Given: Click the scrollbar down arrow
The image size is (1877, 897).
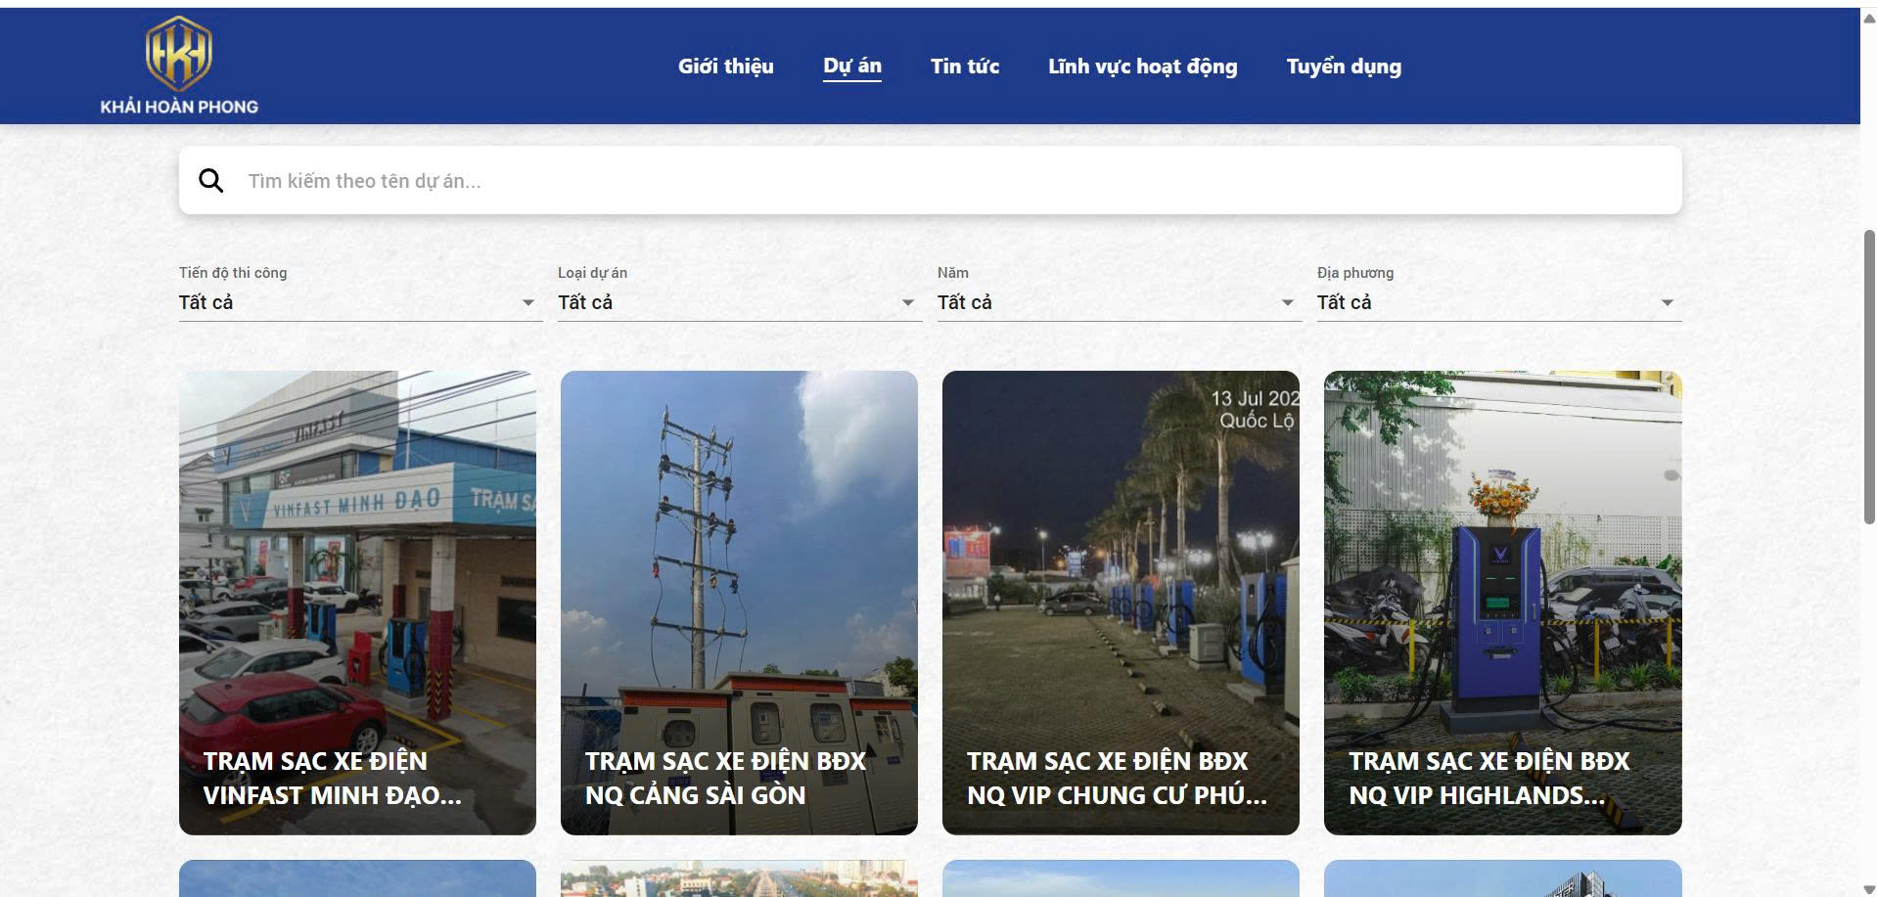Looking at the screenshot, I should pyautogui.click(x=1868, y=888).
